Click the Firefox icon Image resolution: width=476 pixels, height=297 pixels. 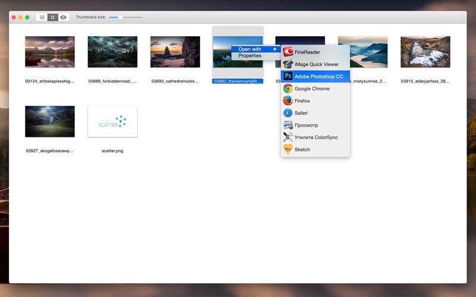[288, 100]
